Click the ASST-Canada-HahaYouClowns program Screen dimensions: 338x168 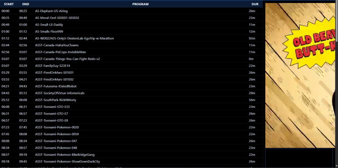(57, 45)
